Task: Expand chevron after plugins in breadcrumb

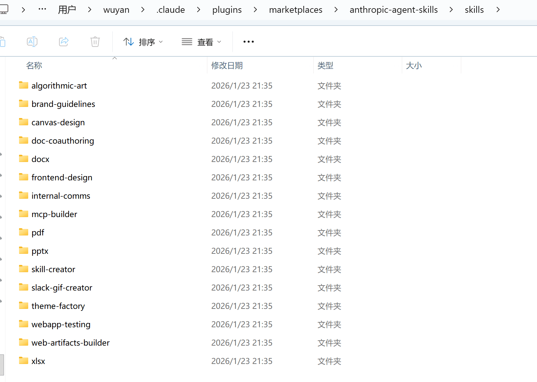Action: [x=255, y=10]
